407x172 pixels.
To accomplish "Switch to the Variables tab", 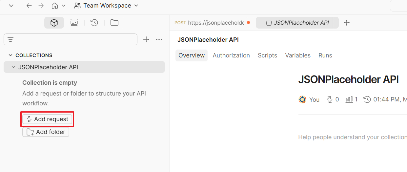I will tap(298, 55).
